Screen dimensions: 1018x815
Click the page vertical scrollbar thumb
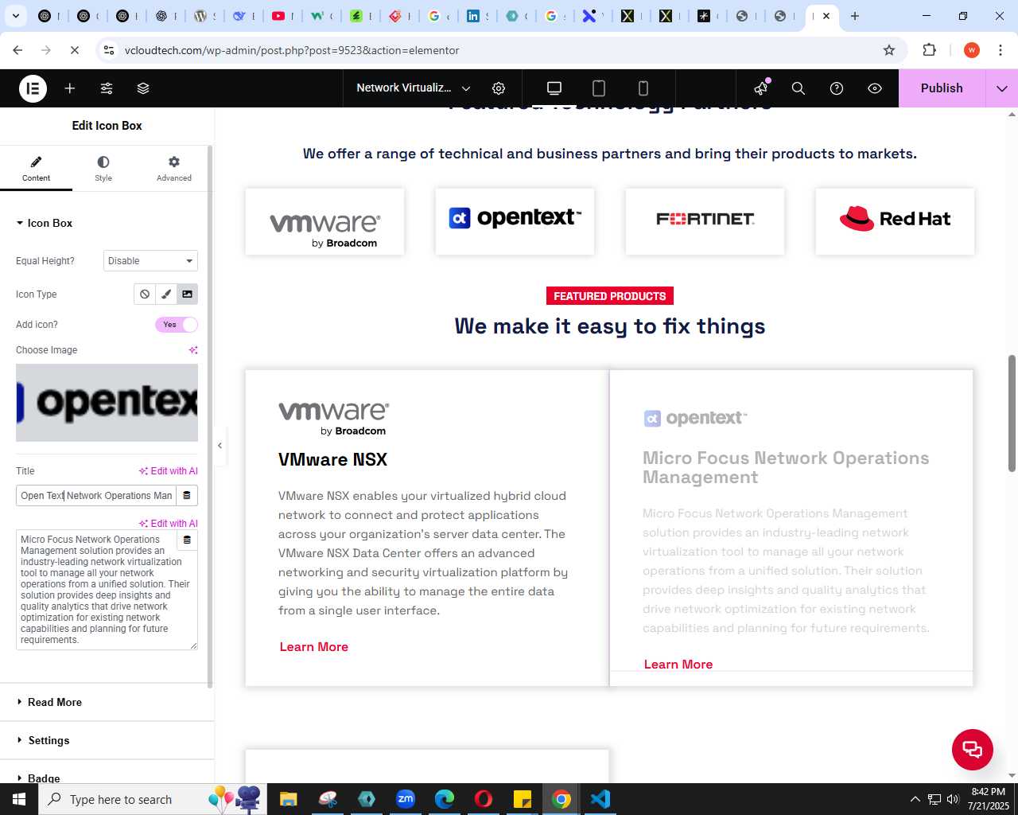(x=1012, y=413)
